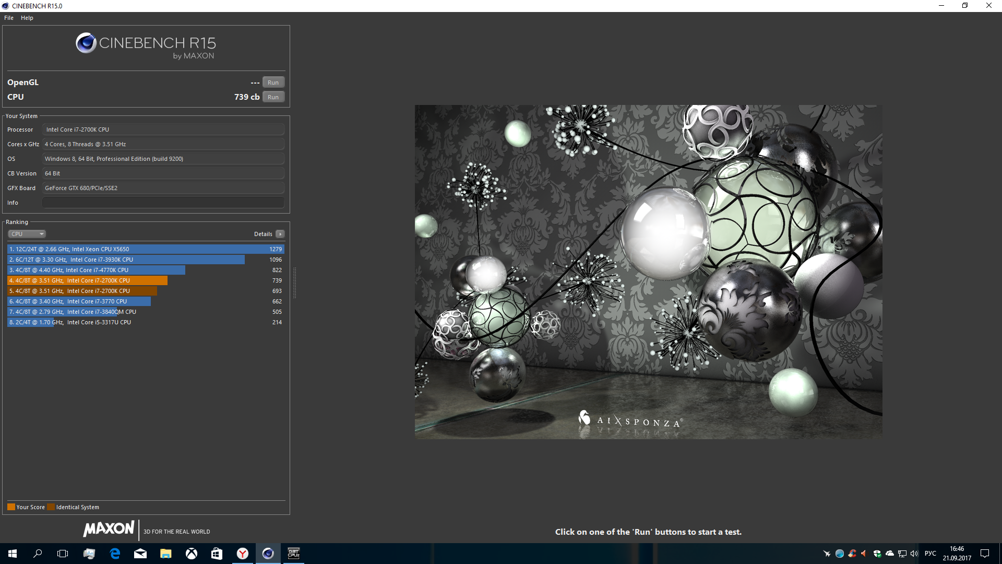Expand ranking Details arrow
The height and width of the screenshot is (564, 1002).
pos(280,234)
